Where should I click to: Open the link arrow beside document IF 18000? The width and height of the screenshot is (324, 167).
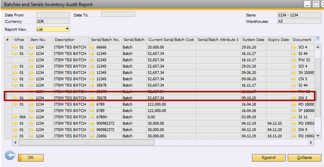(294, 111)
